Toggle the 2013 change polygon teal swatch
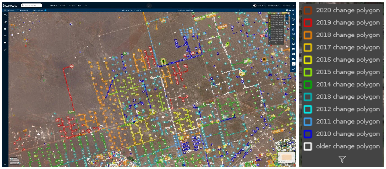The image size is (386, 169). pos(308,97)
